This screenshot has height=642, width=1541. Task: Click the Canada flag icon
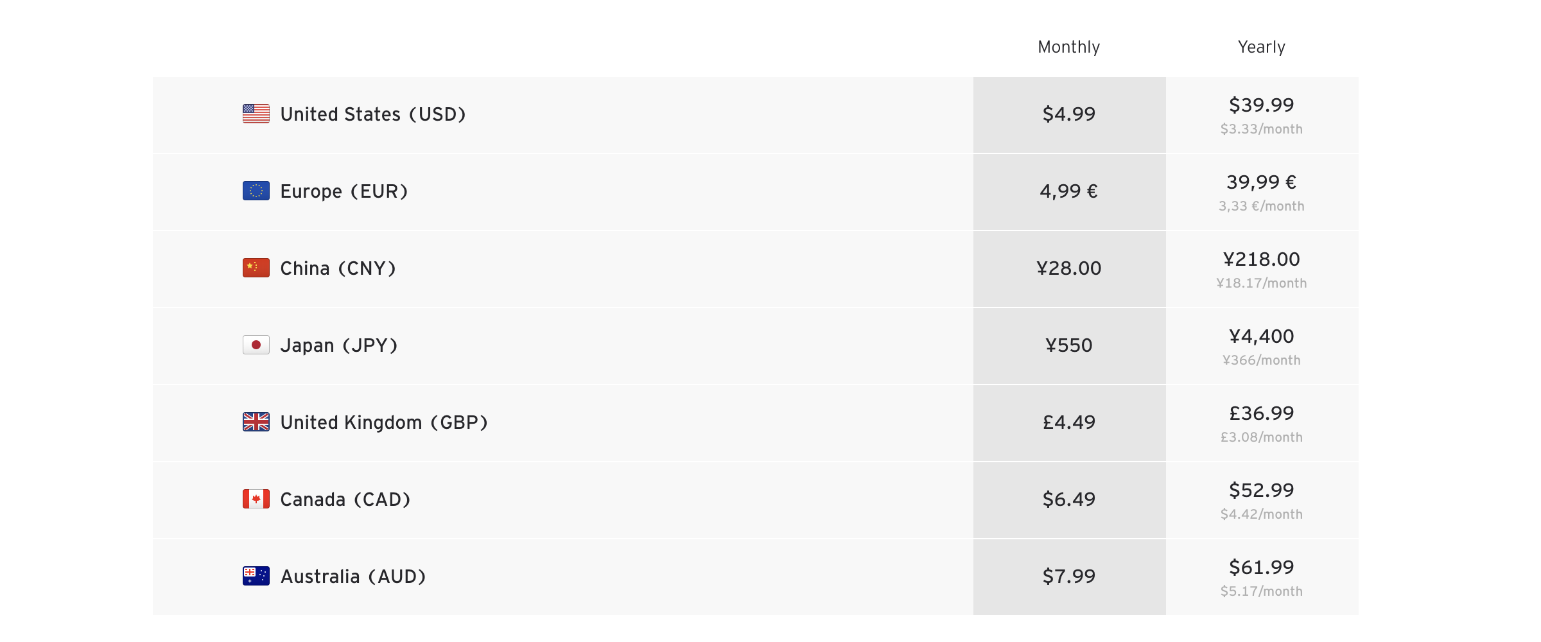[256, 499]
